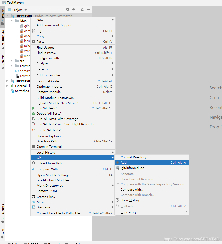The image size is (222, 244).
Task: Expand the New submenu arrow
Action: 113,20
